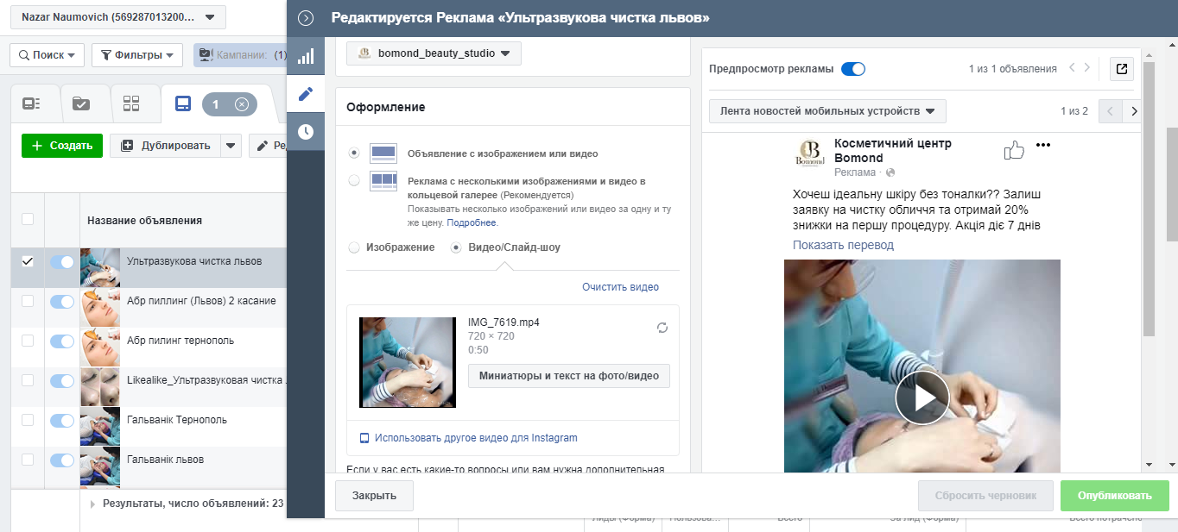Screen dimensions: 1178x532
Task: Click the carousel format icon
Action: (x=383, y=181)
